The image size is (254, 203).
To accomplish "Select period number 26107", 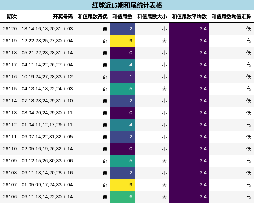I will tap(10, 185).
